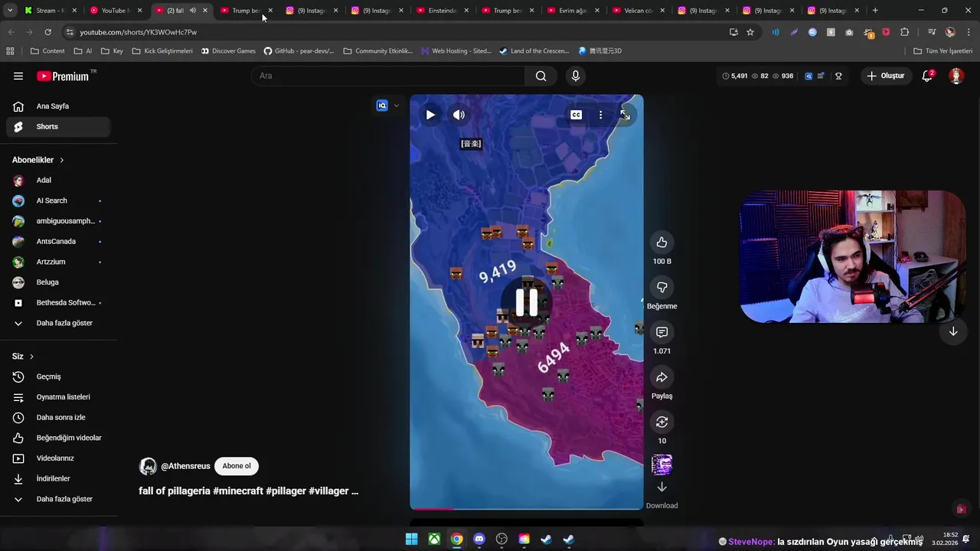Screen dimensions: 980x551
Task: Expand Daha fazla göster under İndirilenler
Action: (58, 499)
